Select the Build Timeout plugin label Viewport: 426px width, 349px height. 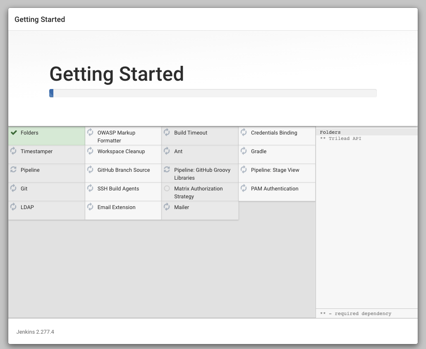[190, 133]
